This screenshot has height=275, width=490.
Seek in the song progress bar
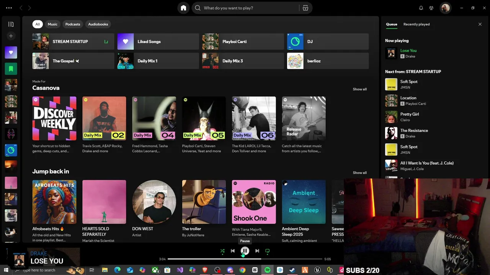pos(245,259)
